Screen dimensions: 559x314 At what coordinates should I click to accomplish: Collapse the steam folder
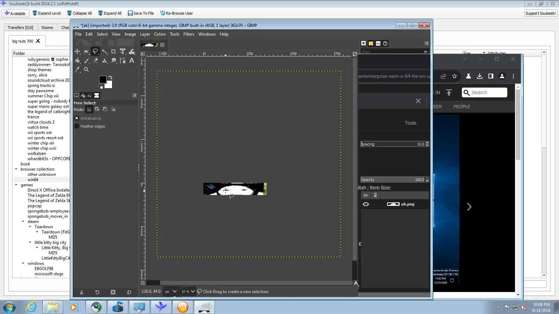click(x=23, y=222)
